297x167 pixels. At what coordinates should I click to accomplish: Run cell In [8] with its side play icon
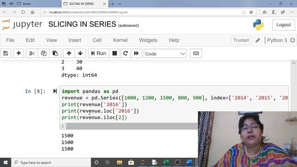tap(55, 91)
